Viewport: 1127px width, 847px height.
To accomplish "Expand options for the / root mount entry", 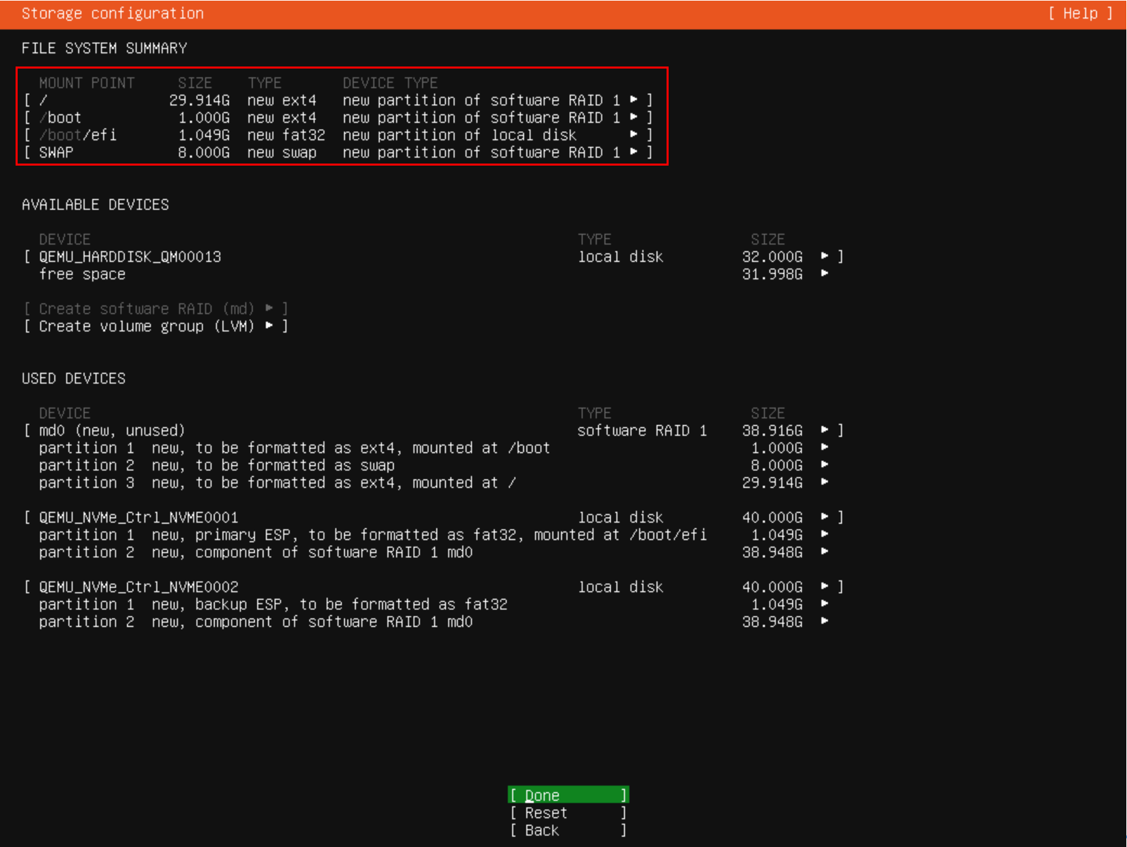I will click(x=634, y=100).
